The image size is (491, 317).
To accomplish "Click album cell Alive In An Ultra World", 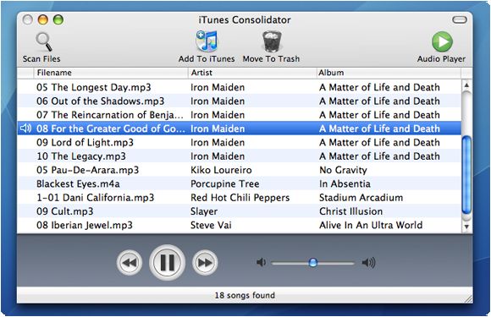I will [x=371, y=225].
